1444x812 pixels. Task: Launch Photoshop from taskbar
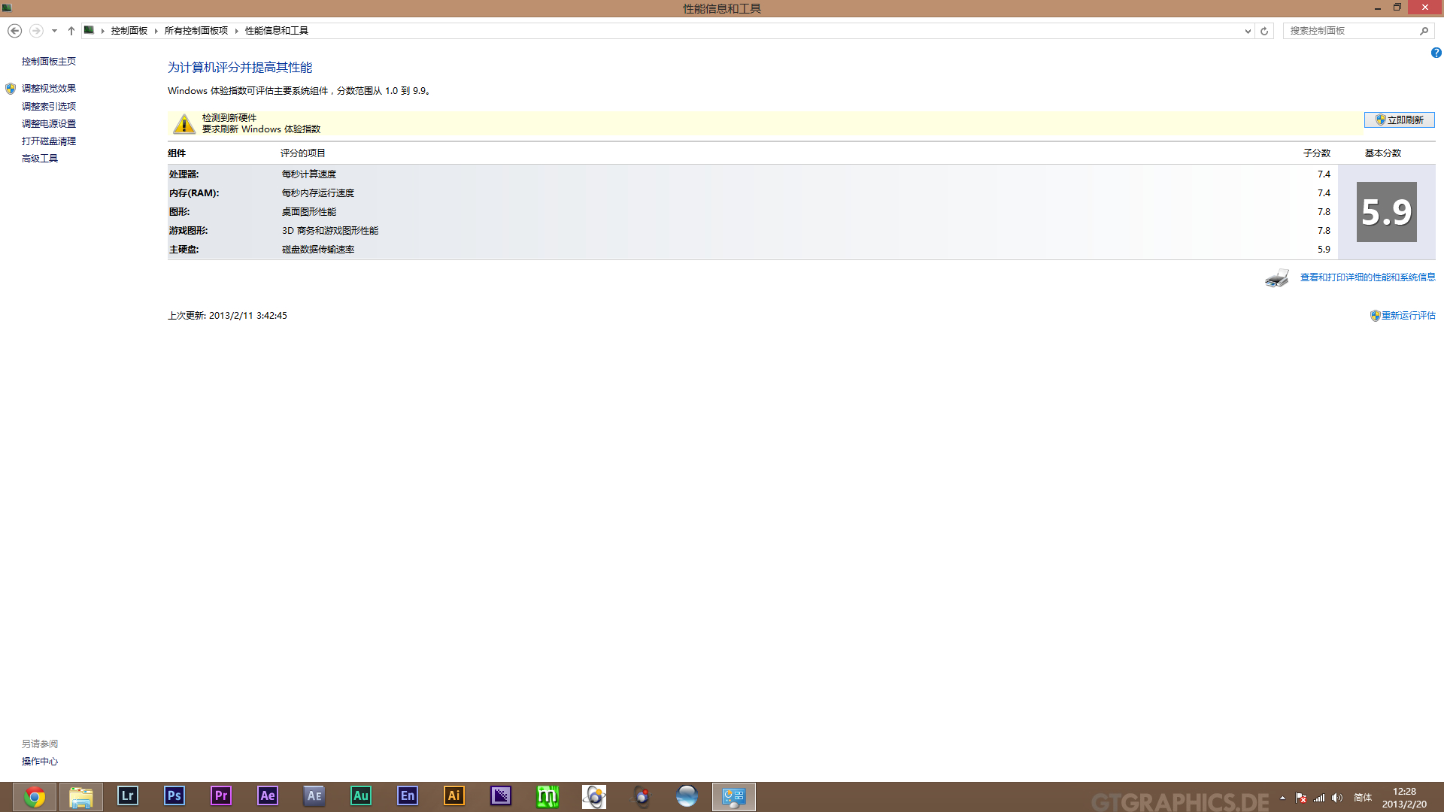tap(174, 795)
